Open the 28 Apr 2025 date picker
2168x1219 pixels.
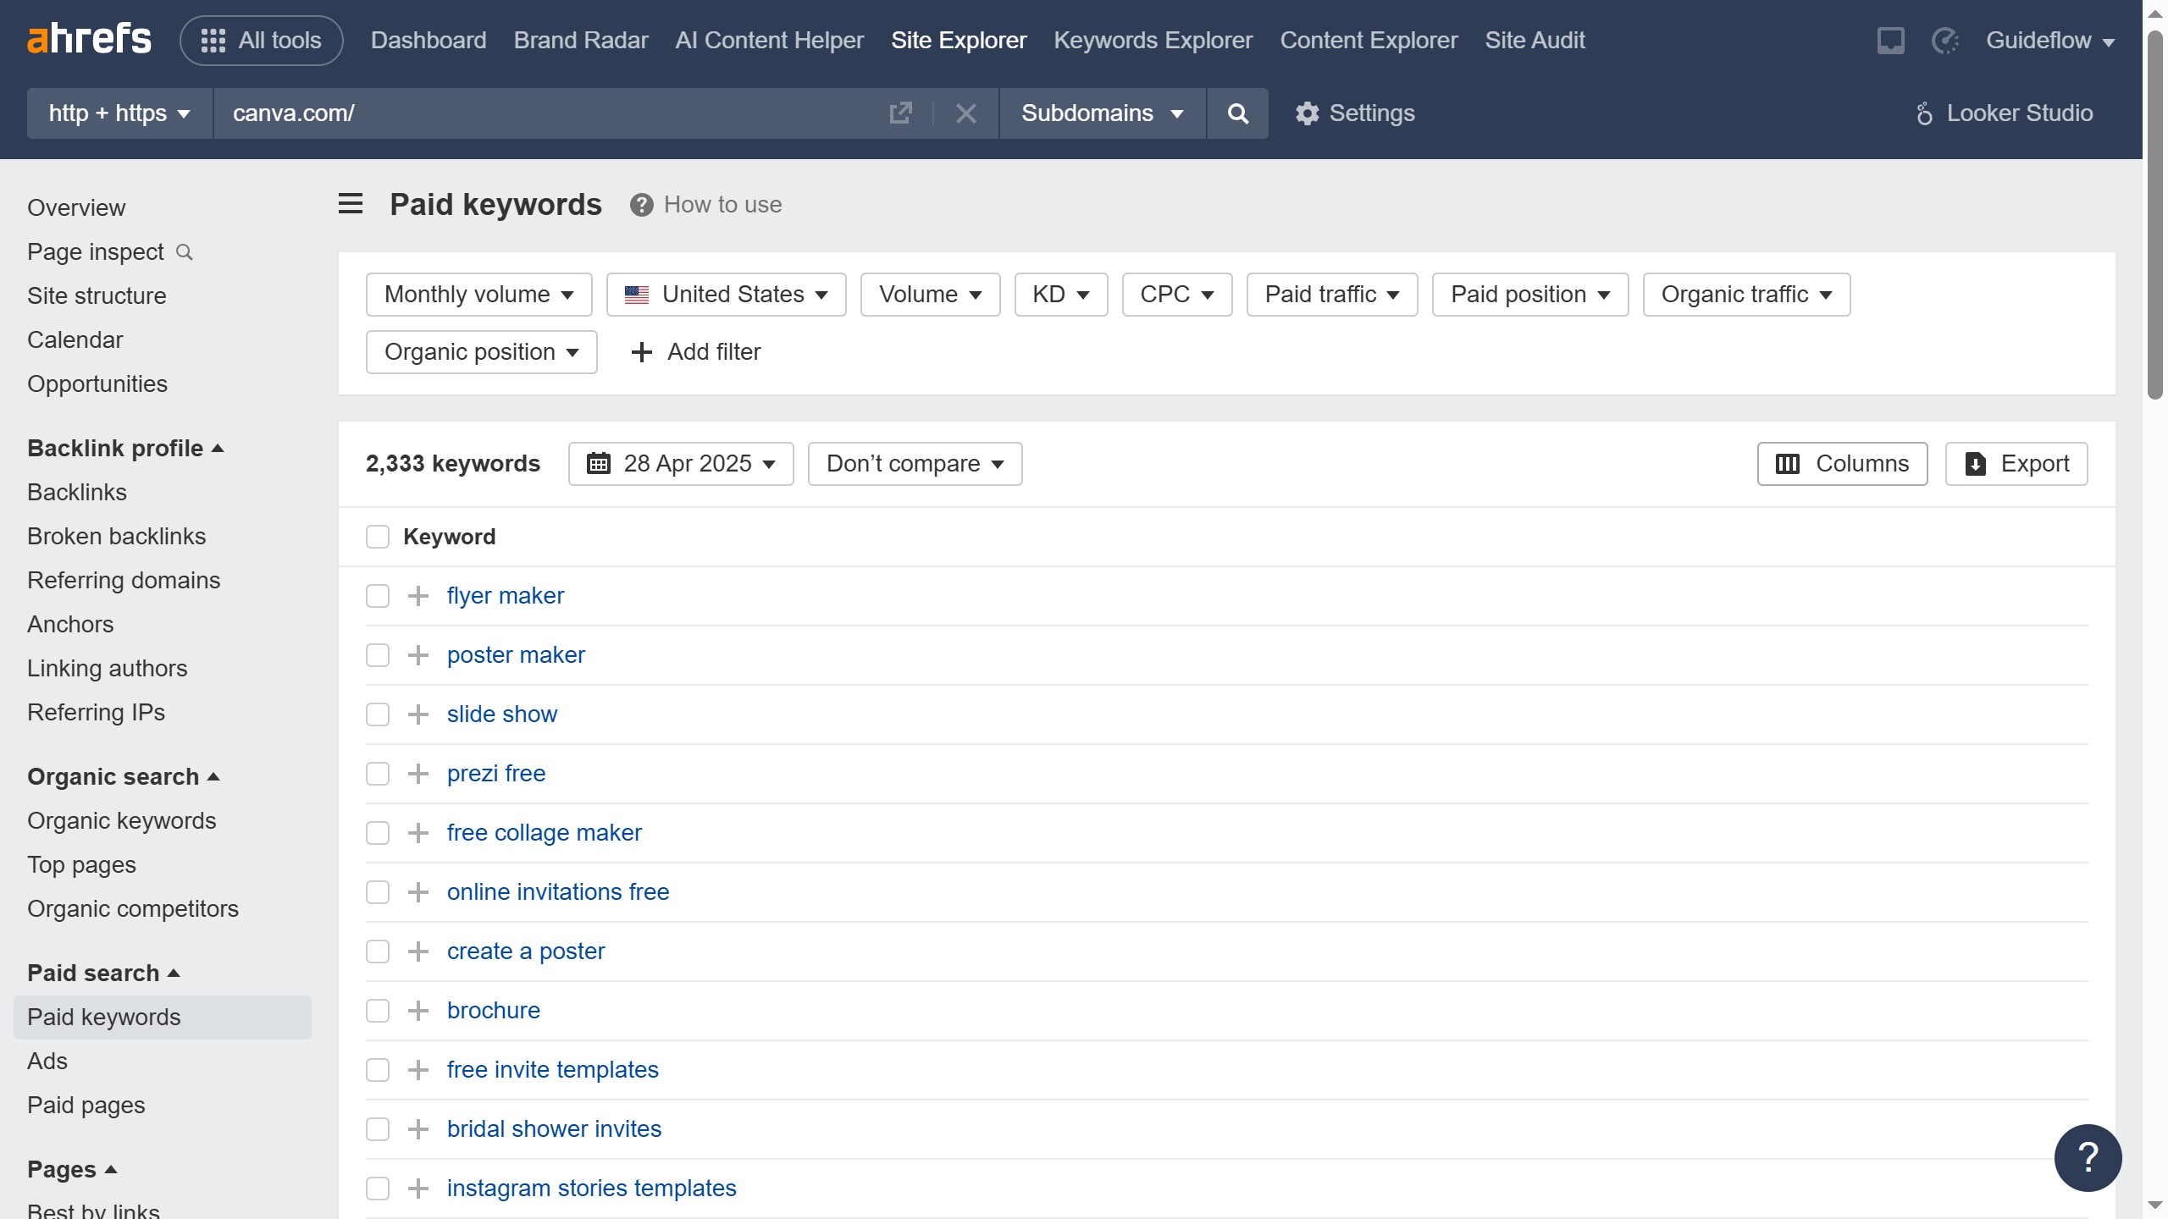[x=681, y=464]
